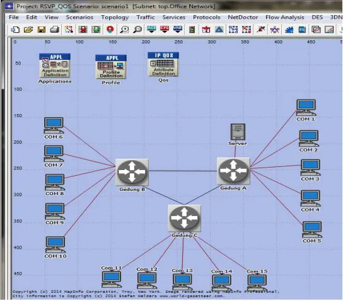
Task: Open the Protocols menu
Action: pos(207,17)
